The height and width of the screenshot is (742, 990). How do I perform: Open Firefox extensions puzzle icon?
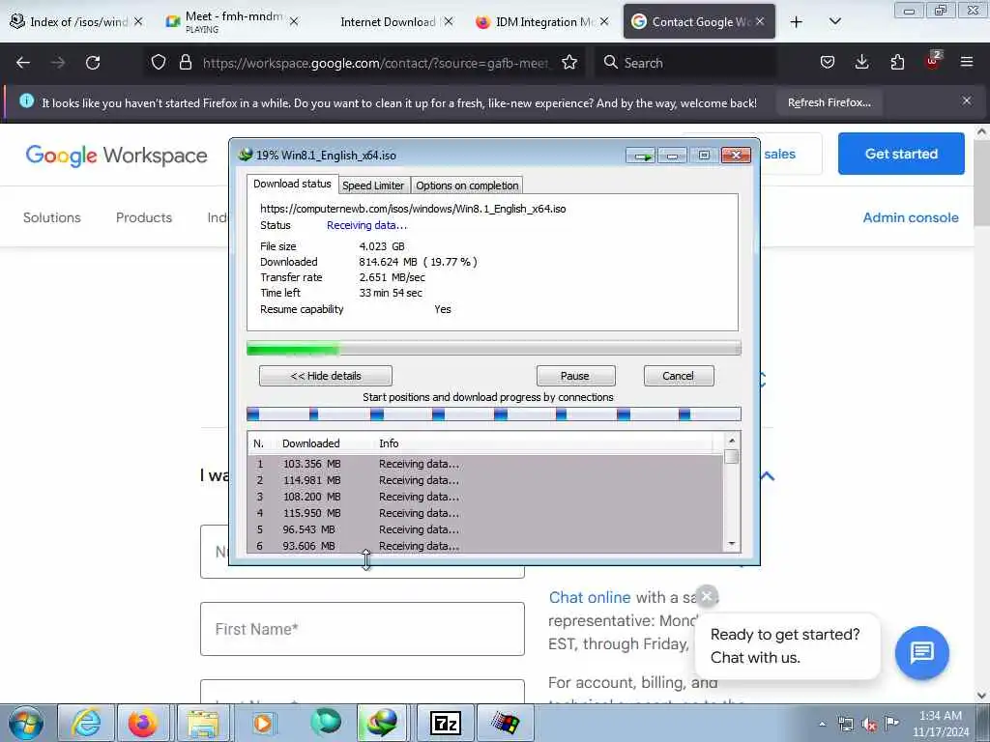(897, 62)
